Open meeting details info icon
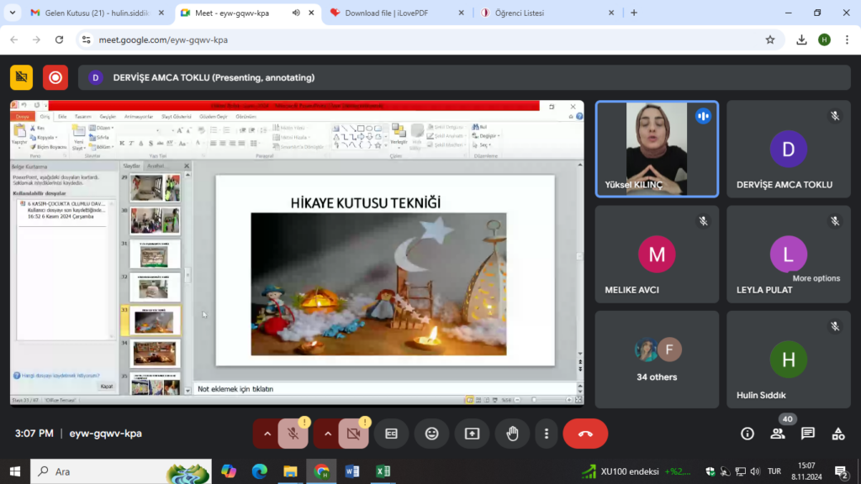861x484 pixels. click(747, 434)
